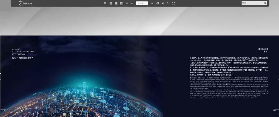This screenshot has width=279, height=117.
Task: Click the PREFACE heading on the right page
Action: (x=263, y=49)
